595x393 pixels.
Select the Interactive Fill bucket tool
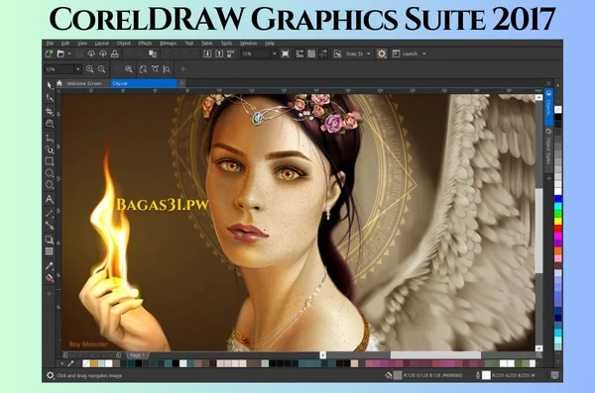click(x=49, y=278)
